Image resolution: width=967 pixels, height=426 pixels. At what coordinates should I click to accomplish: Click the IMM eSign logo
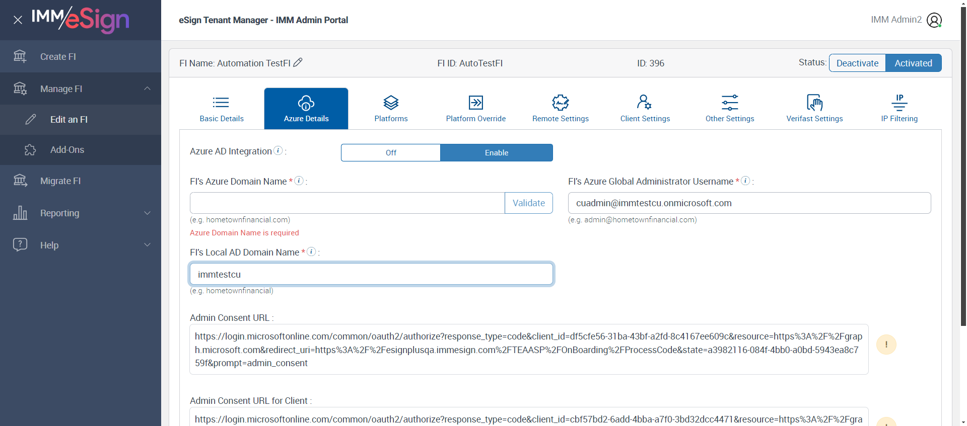[x=81, y=20]
